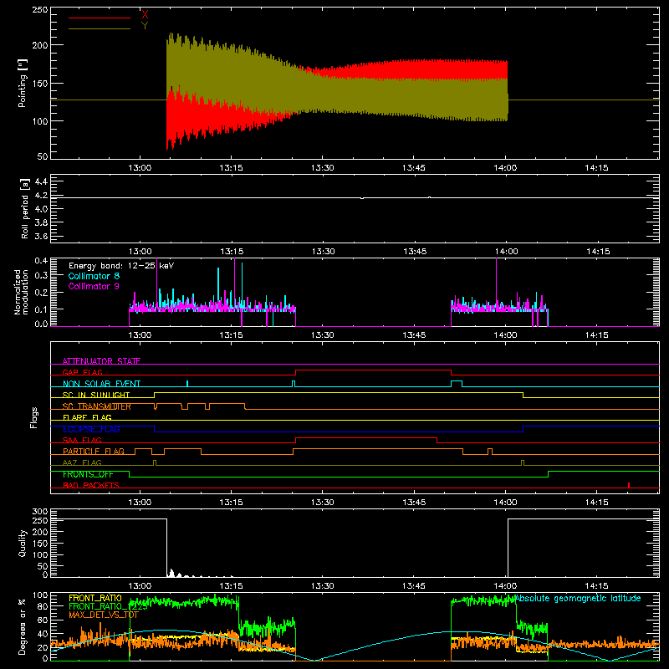Select the Energy band 12-25 keV label
The height and width of the screenshot is (669, 669).
tap(121, 266)
